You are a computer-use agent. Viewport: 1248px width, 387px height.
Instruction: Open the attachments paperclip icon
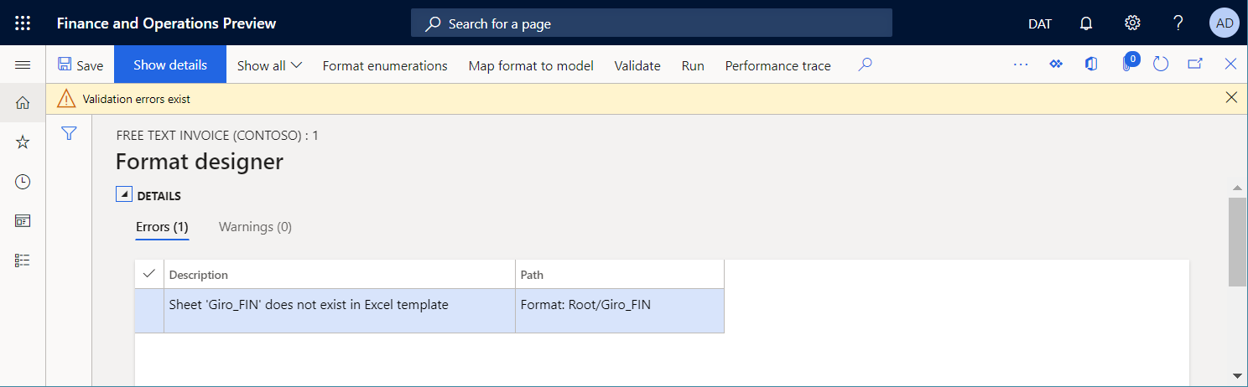[x=1129, y=64]
